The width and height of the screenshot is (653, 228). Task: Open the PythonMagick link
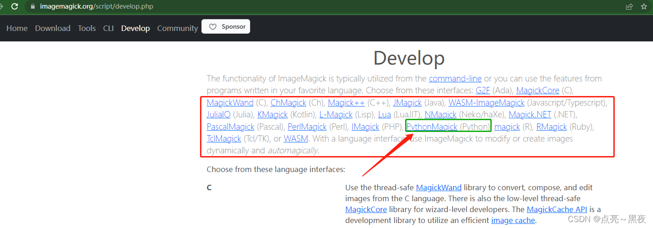(432, 127)
